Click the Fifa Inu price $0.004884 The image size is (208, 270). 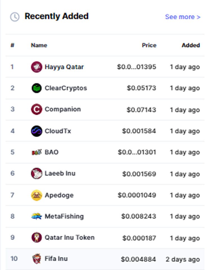click(x=138, y=259)
